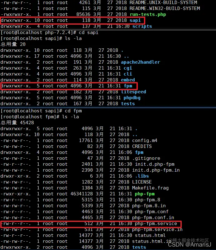Click the README.WIN32-BUILD-SYSTEM file name

(x=165, y=8)
